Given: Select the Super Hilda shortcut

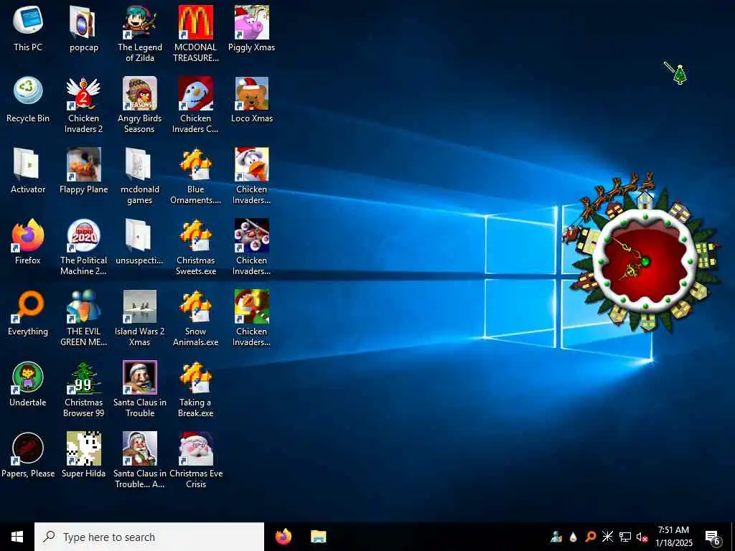Looking at the screenshot, I should 83,454.
